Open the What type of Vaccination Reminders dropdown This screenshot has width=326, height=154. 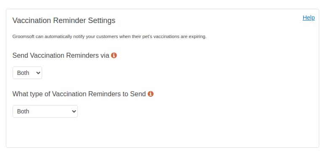[45, 111]
